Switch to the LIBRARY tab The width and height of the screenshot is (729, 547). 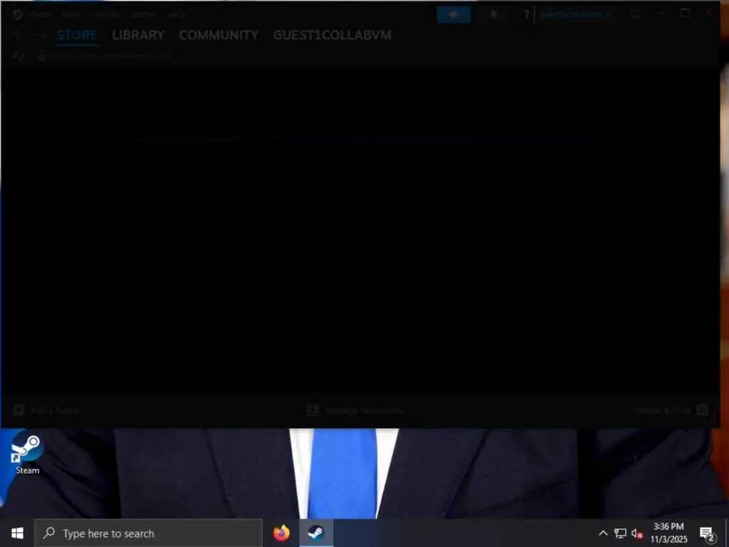click(138, 36)
